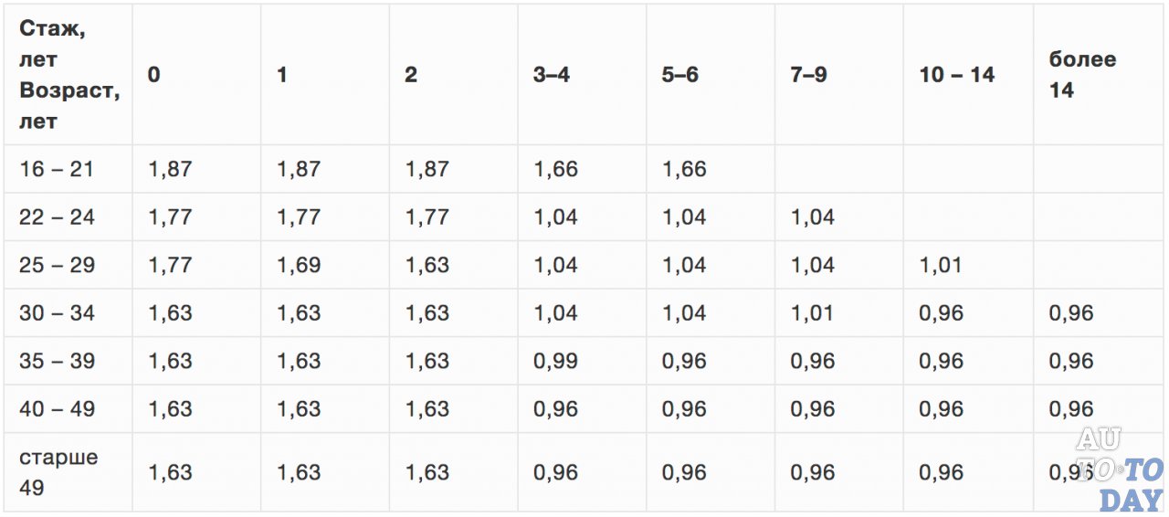The height and width of the screenshot is (517, 1169).
Task: Click value 1,01 under 10 – 14 column
Action: (941, 265)
